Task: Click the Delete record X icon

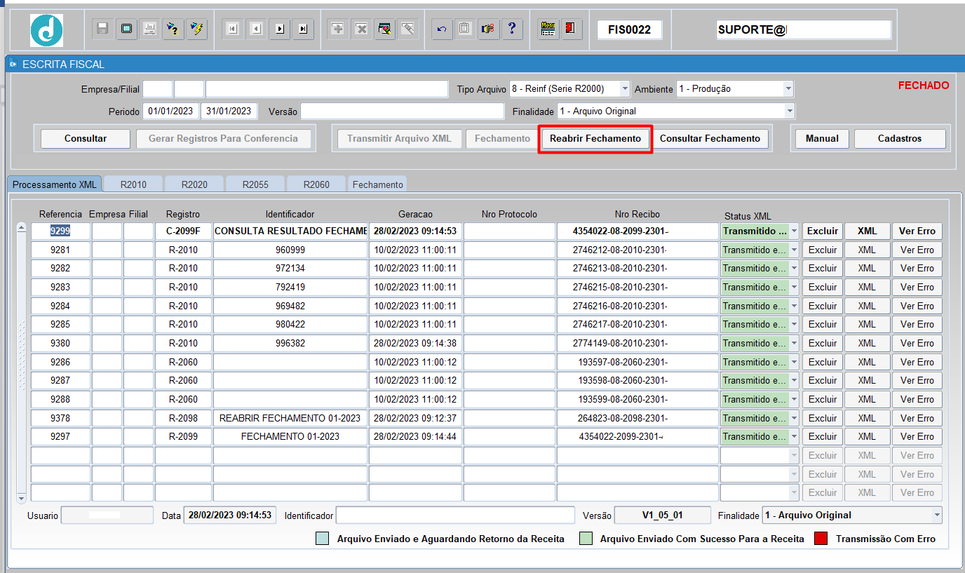Action: pyautogui.click(x=361, y=29)
